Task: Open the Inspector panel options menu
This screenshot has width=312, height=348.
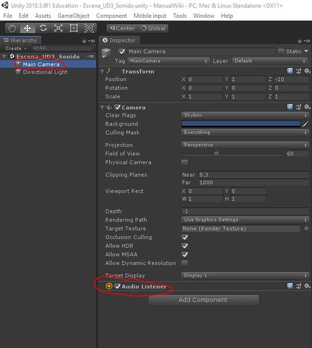Action: pos(307,41)
